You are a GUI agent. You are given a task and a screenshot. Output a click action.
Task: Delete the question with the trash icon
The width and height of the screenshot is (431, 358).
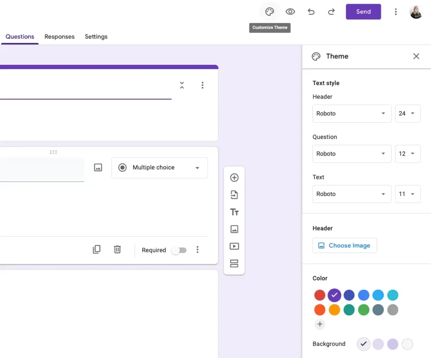(117, 249)
